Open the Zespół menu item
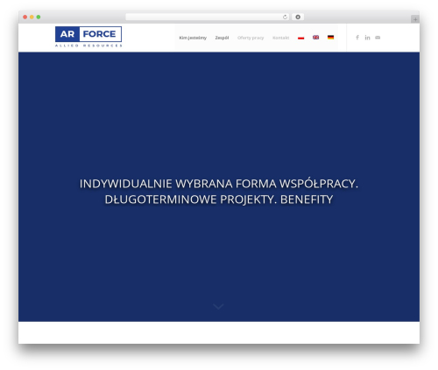 pyautogui.click(x=222, y=38)
